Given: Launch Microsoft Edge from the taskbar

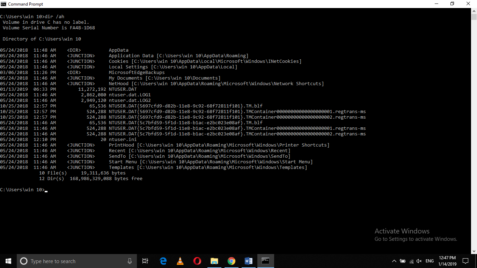Looking at the screenshot, I should [163, 261].
